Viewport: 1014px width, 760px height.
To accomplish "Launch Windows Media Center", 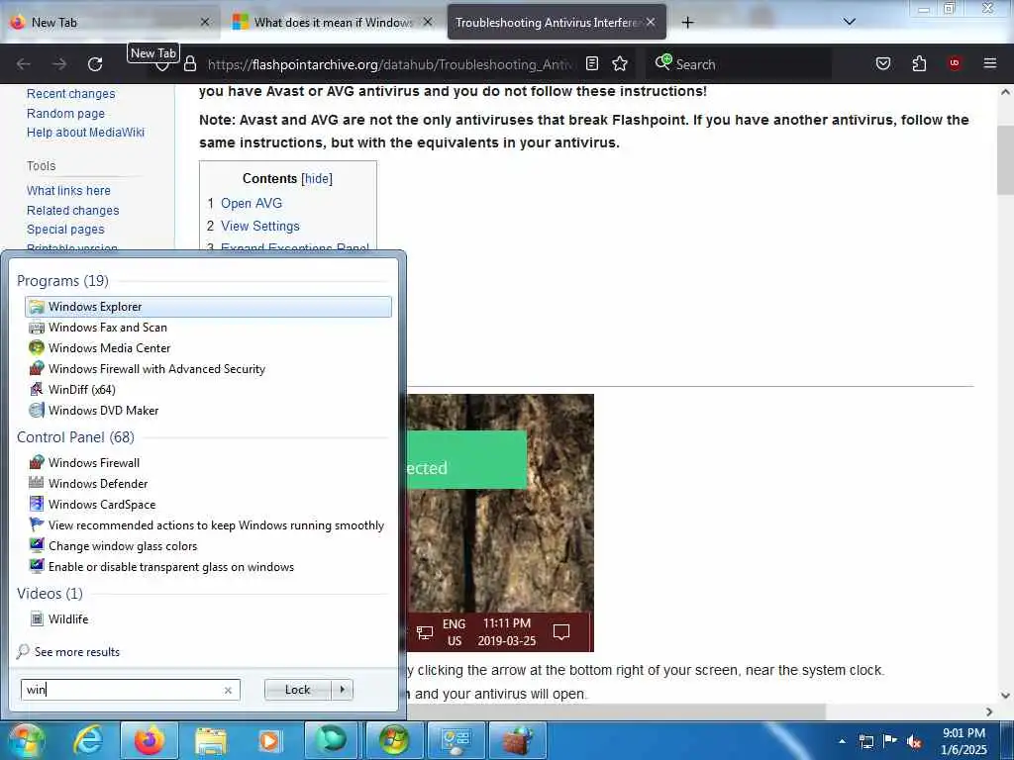I will pyautogui.click(x=208, y=347).
